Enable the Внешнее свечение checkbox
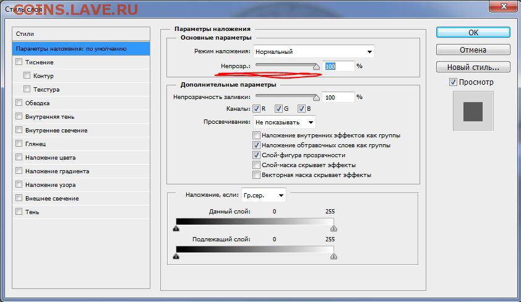This screenshot has width=521, height=302. click(19, 198)
